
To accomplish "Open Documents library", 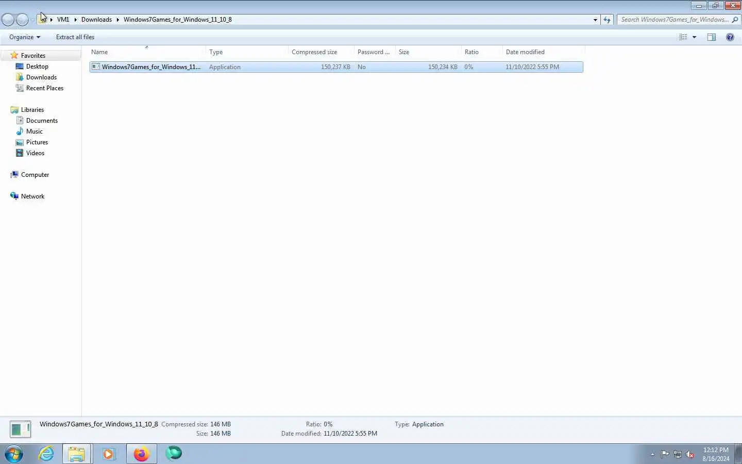I will [42, 121].
